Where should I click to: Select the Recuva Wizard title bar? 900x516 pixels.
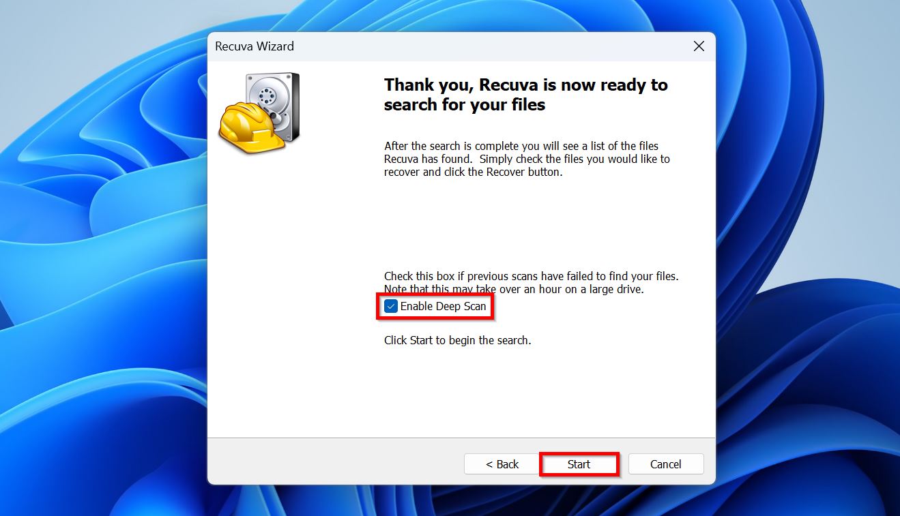click(409, 46)
